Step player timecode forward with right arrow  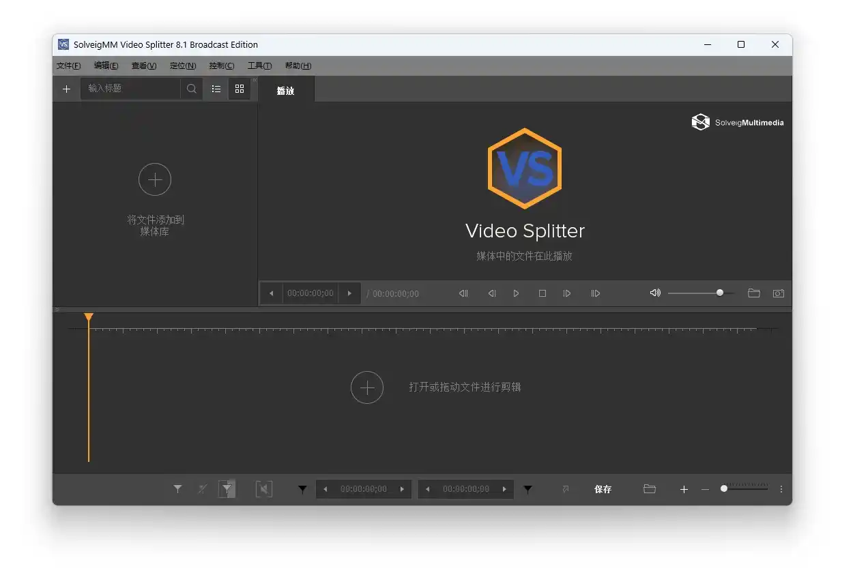(x=349, y=294)
